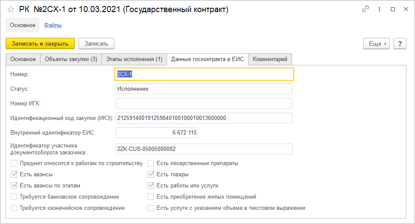The height and width of the screenshot is (224, 415).
Task: Select the 'Комментарий' tab
Action: [270, 59]
